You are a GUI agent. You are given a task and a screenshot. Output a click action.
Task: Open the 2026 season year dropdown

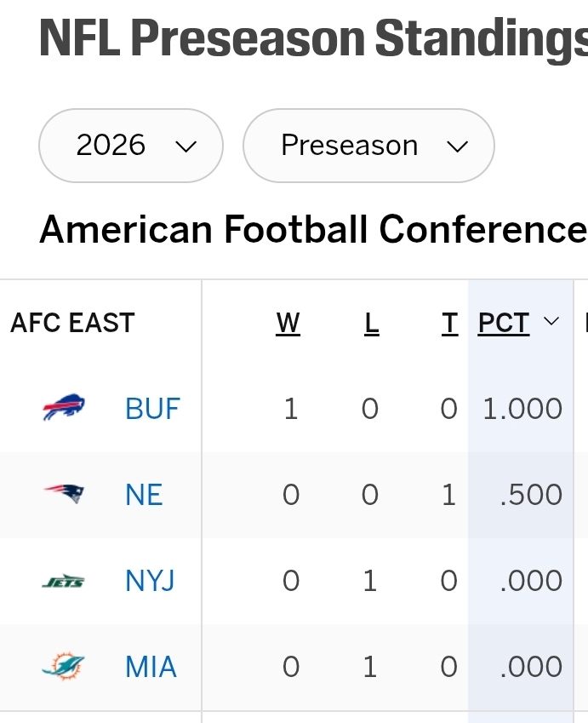tap(131, 146)
